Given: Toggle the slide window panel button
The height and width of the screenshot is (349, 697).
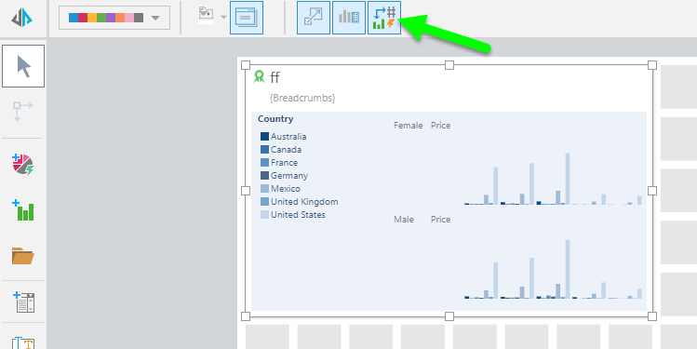Looking at the screenshot, I should [x=247, y=18].
